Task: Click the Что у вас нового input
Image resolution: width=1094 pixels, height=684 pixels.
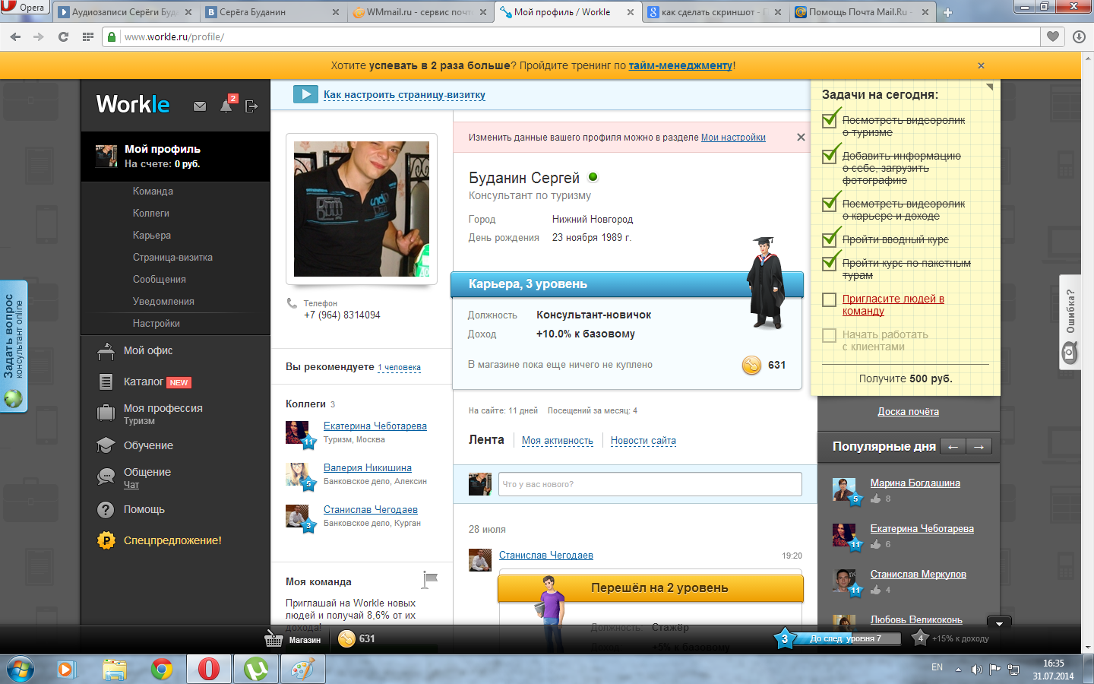Action: click(650, 484)
